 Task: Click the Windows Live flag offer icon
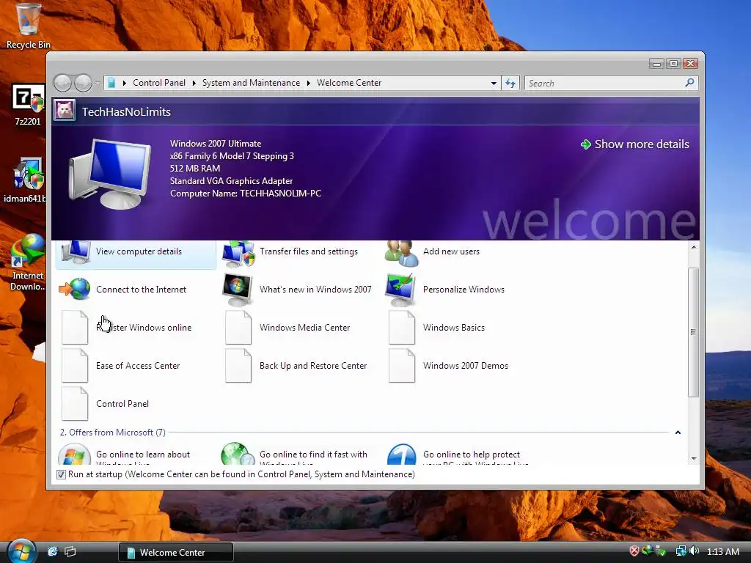pyautogui.click(x=74, y=455)
